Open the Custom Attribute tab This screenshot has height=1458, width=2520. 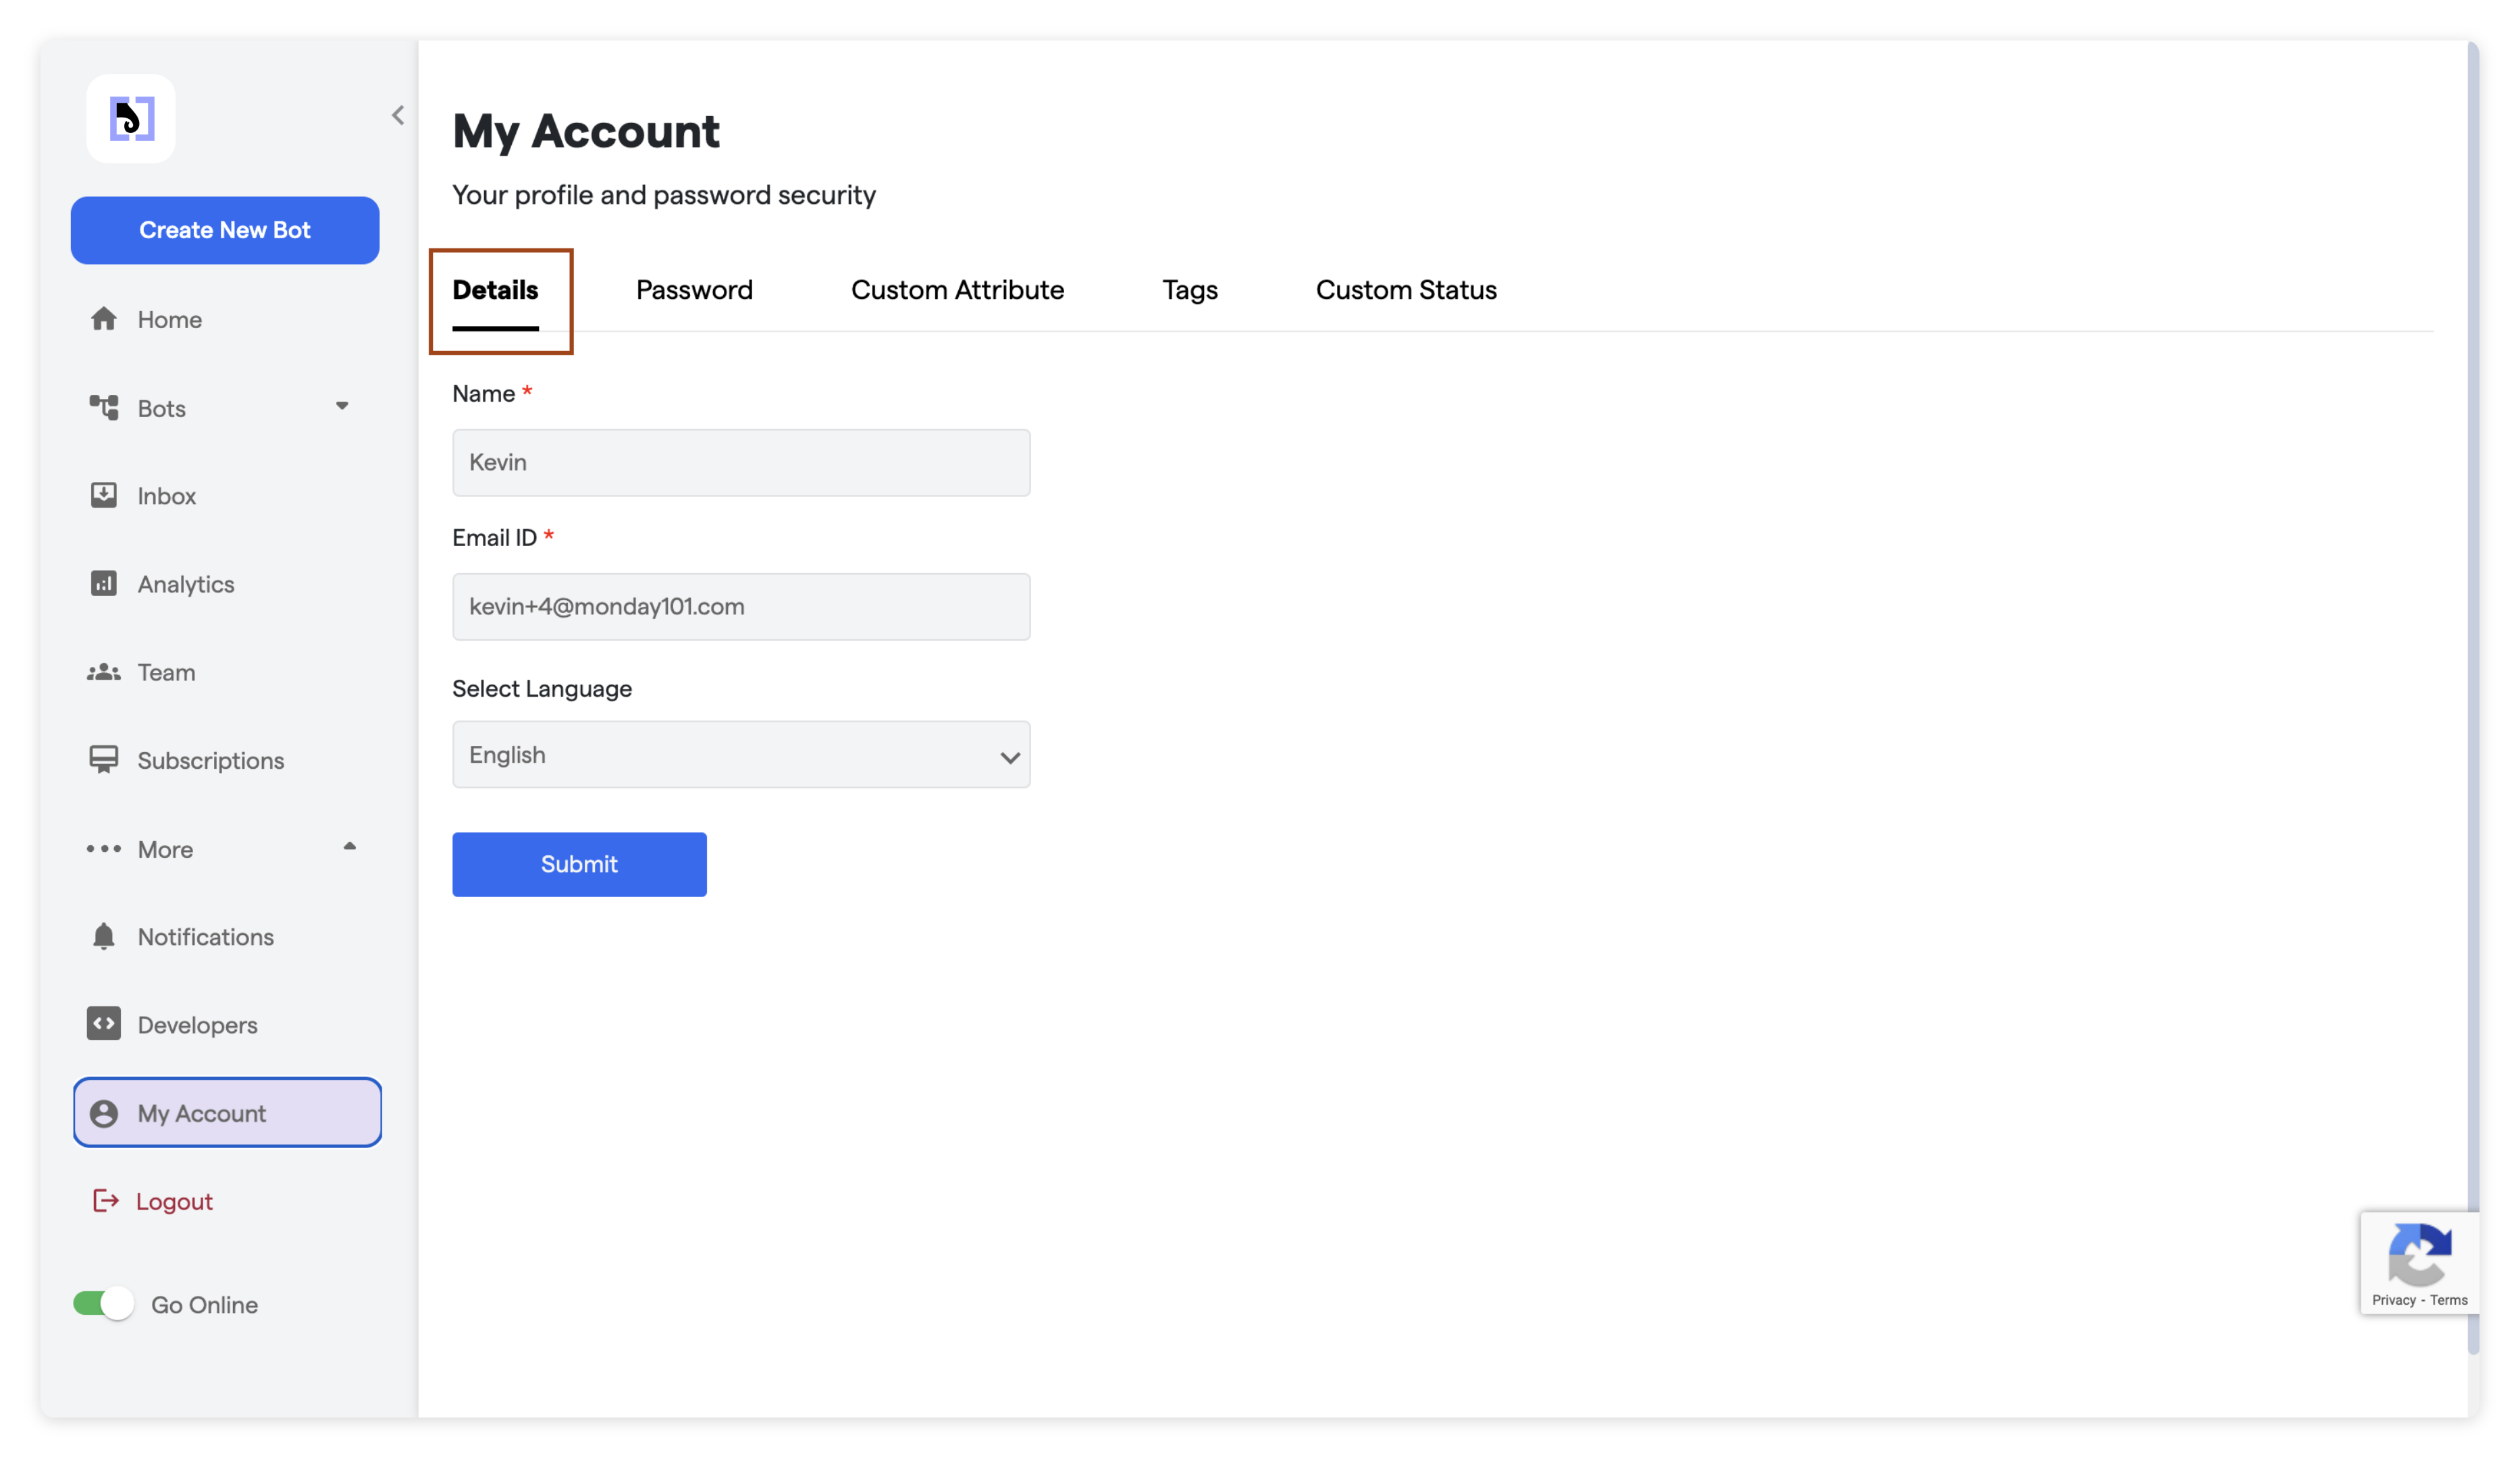click(957, 290)
